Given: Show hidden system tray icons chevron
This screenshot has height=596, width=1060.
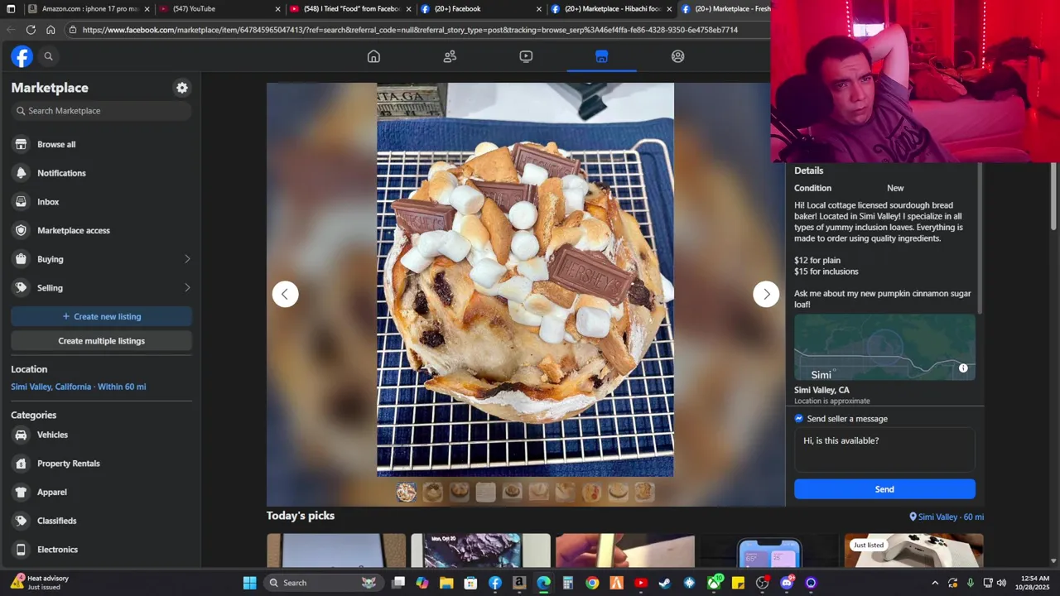Looking at the screenshot, I should pyautogui.click(x=935, y=583).
